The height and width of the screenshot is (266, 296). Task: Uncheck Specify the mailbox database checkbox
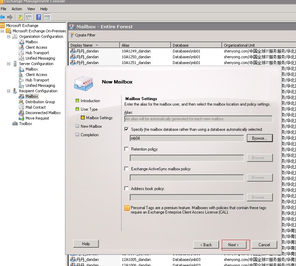pos(126,129)
